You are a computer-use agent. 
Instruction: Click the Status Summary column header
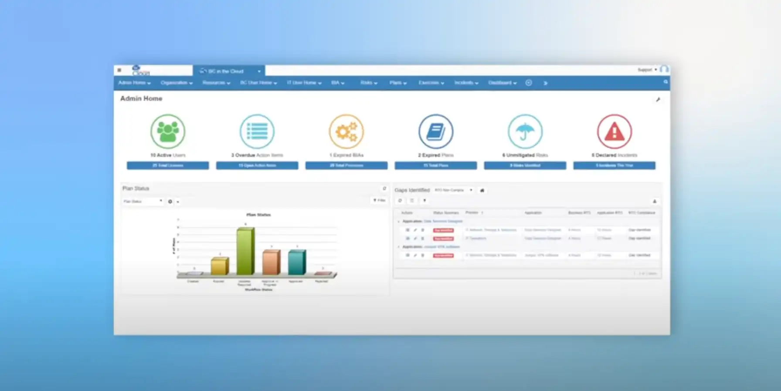446,213
